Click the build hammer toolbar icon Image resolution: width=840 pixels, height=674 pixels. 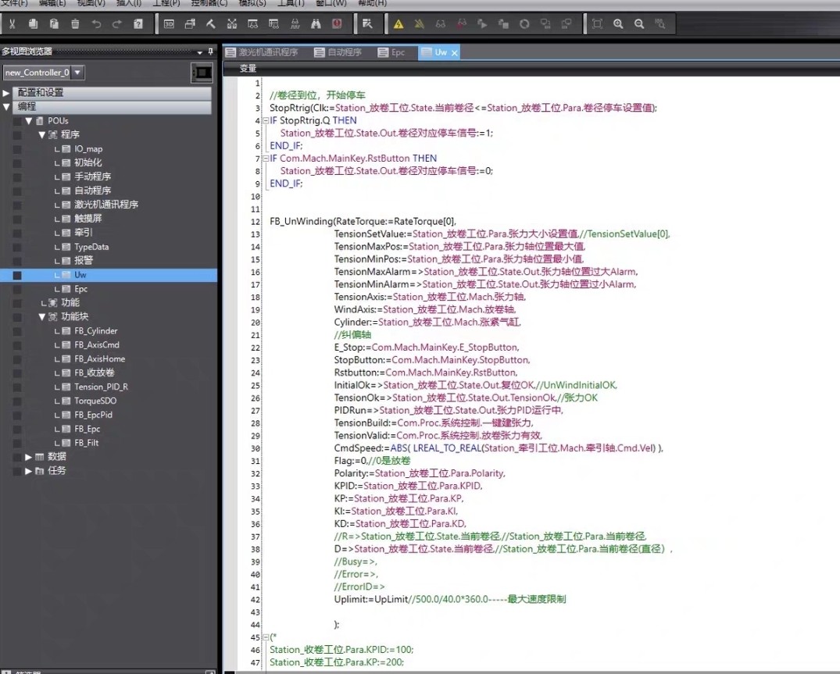click(x=211, y=24)
